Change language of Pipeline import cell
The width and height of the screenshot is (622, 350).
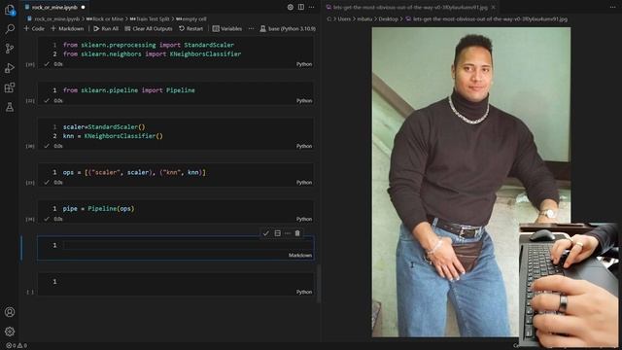click(304, 101)
